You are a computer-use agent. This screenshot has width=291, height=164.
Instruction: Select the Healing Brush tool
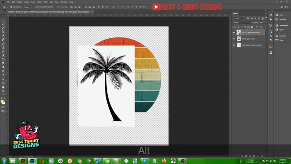3,40
